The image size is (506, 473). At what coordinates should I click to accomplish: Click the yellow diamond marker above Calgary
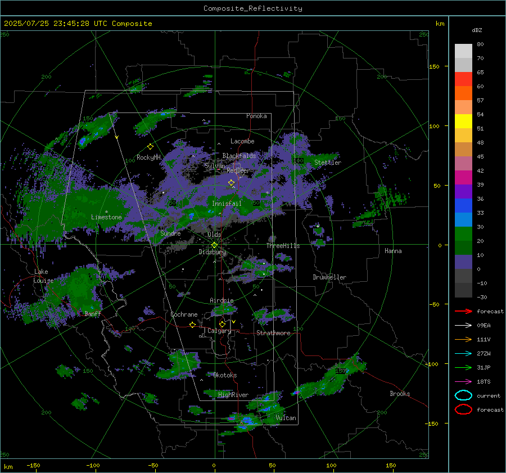[x=222, y=324]
